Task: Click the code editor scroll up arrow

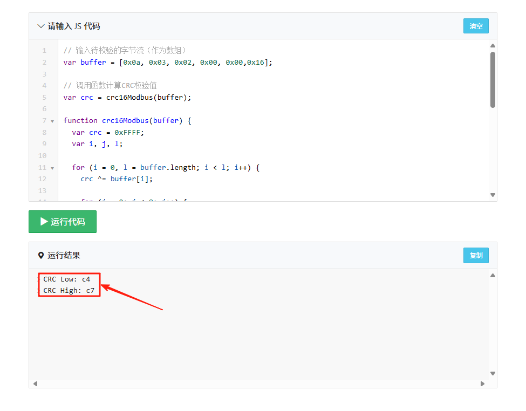Action: (493, 46)
